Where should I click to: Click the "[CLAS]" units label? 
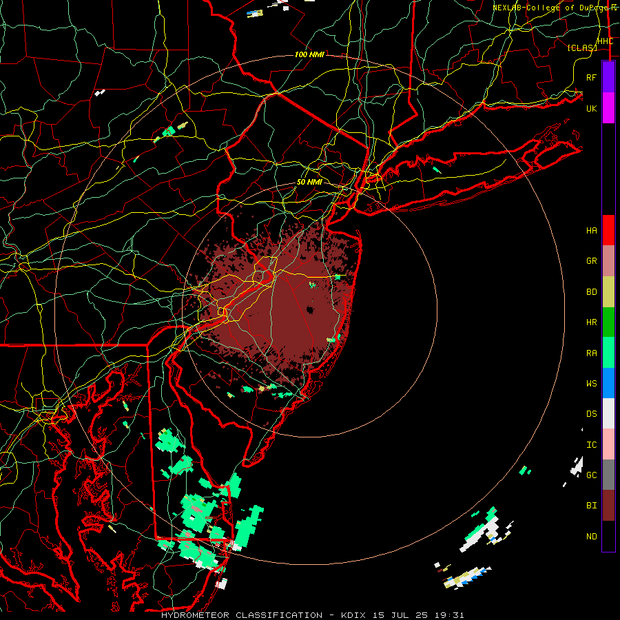click(582, 48)
